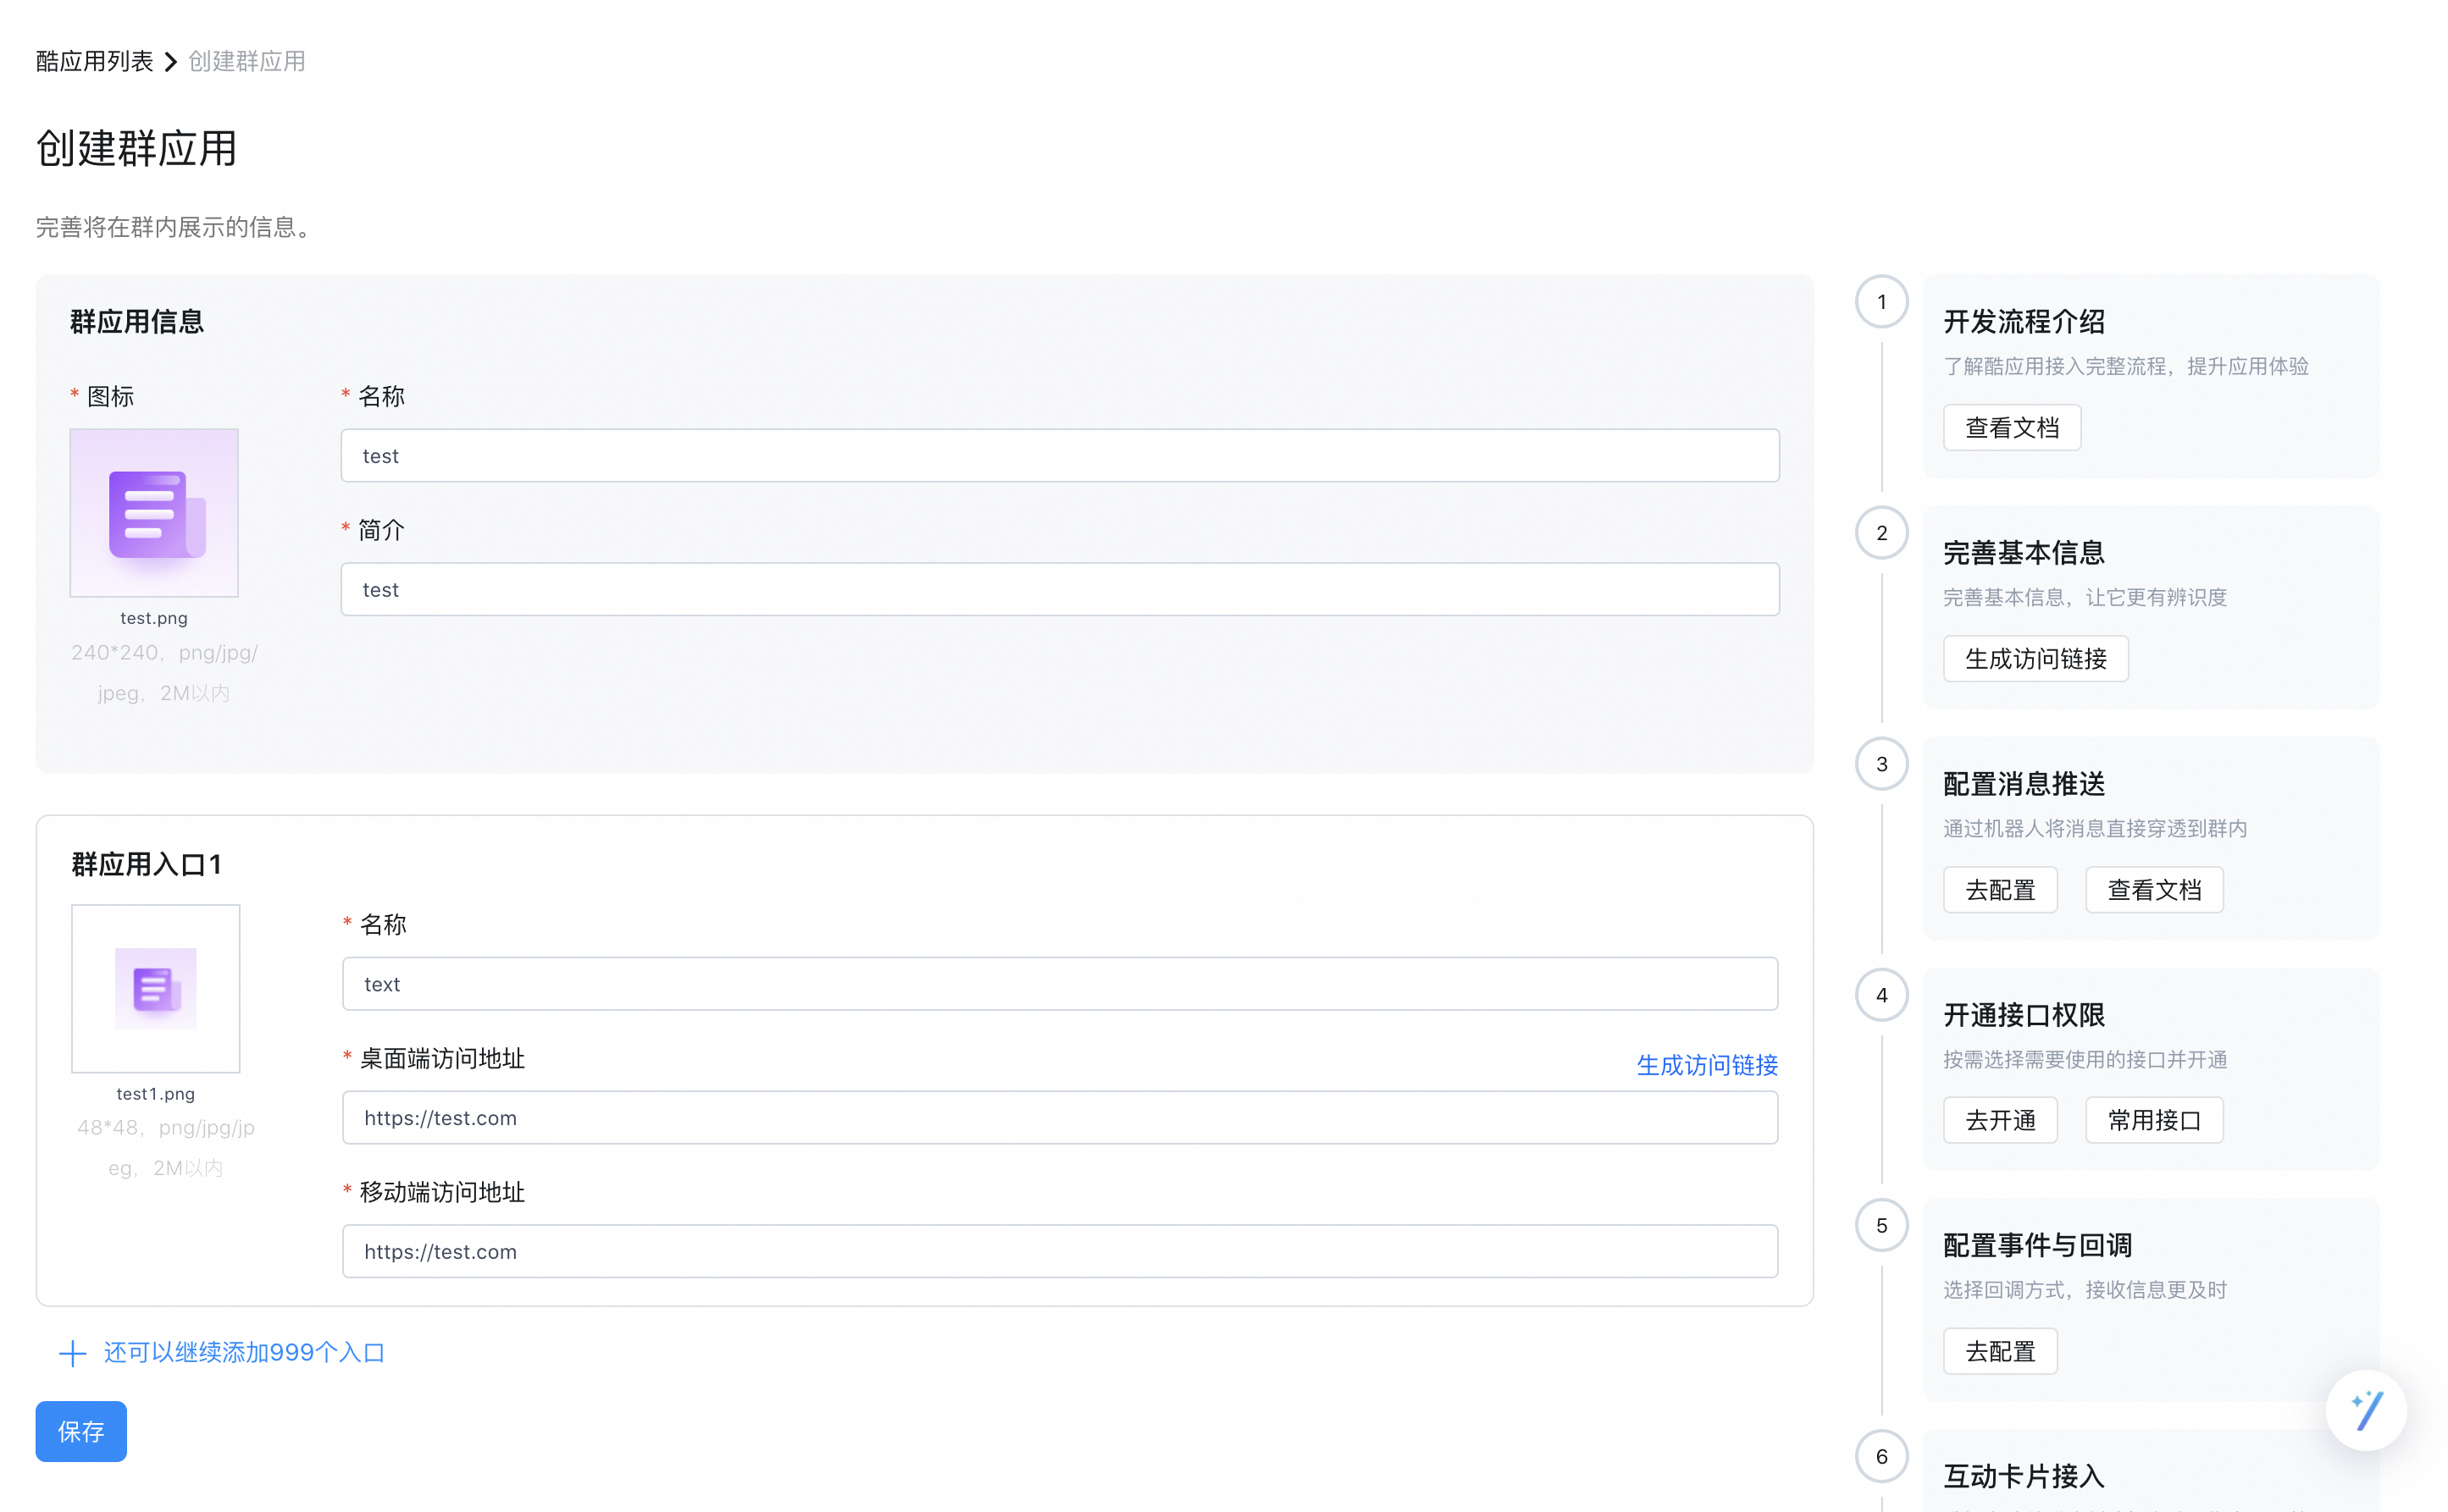Select step 4 circle 开通接口权限
The image size is (2448, 1512).
click(x=1882, y=995)
